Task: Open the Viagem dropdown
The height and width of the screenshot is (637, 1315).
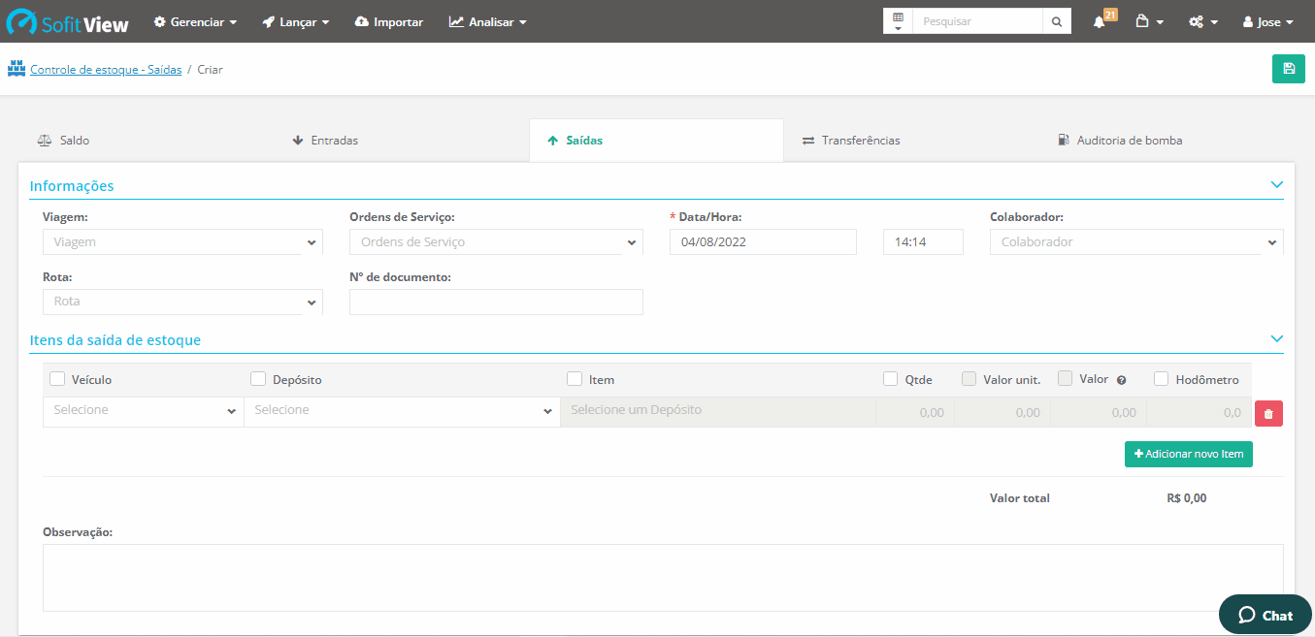Action: click(x=182, y=242)
